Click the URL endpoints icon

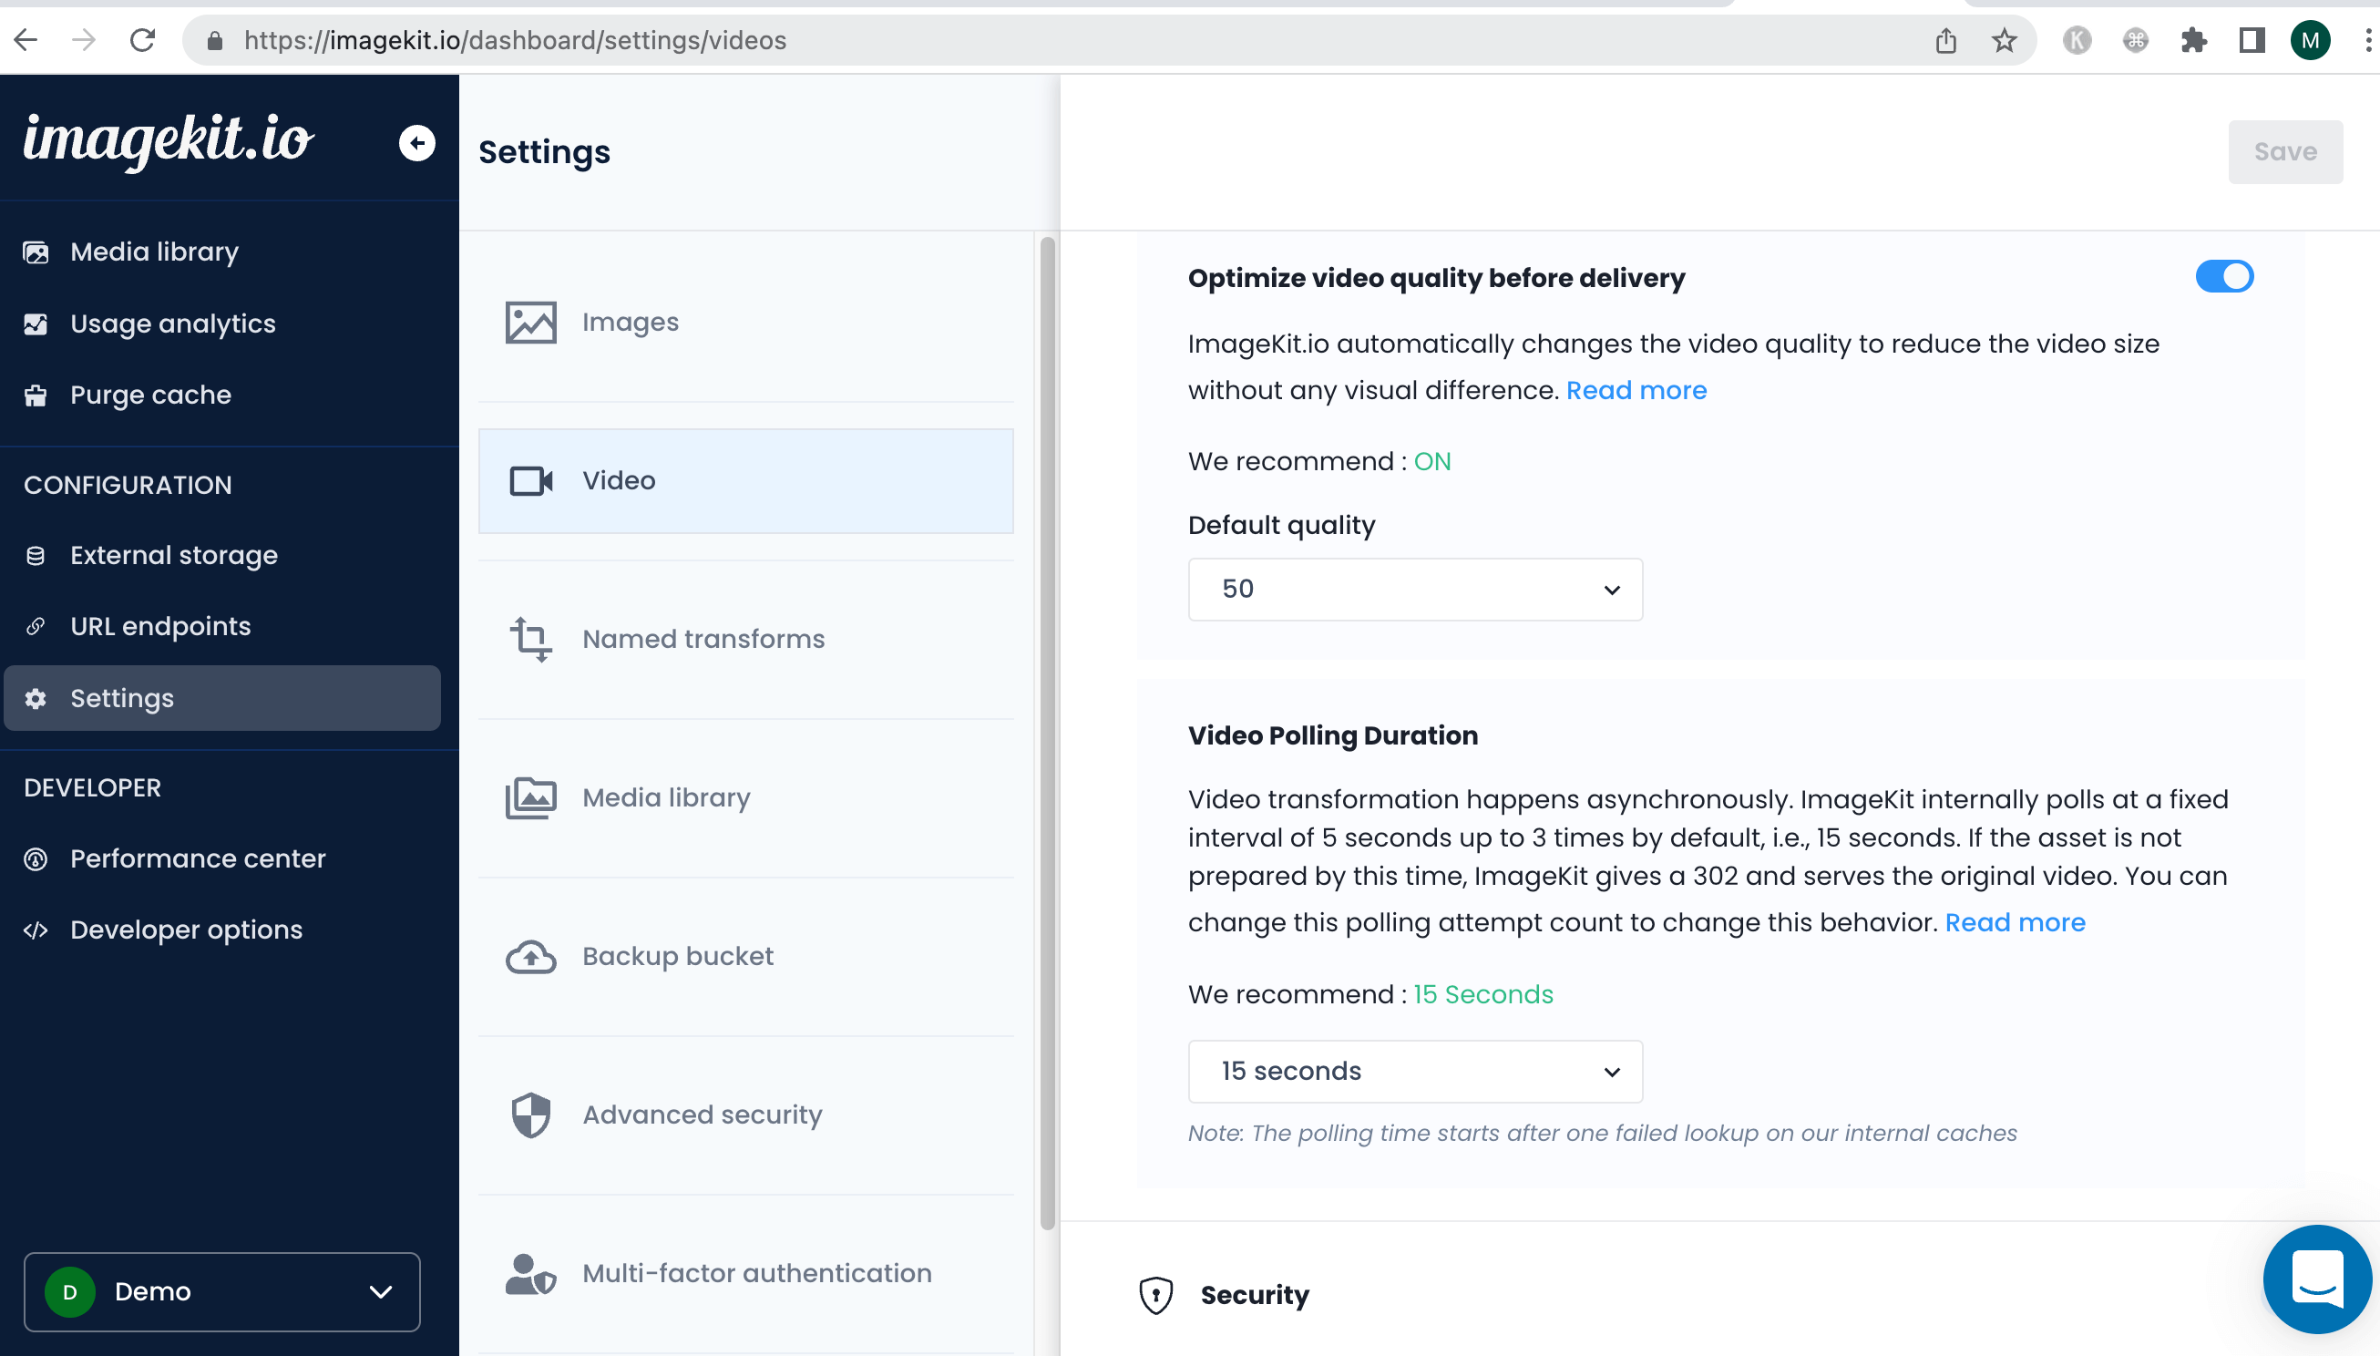point(36,625)
